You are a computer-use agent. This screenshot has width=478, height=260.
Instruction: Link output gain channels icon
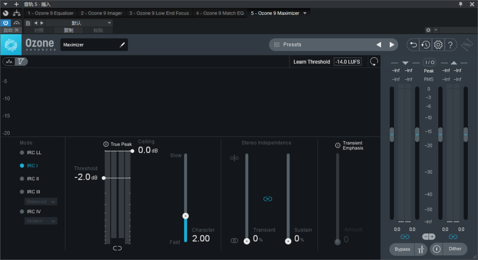[453, 237]
